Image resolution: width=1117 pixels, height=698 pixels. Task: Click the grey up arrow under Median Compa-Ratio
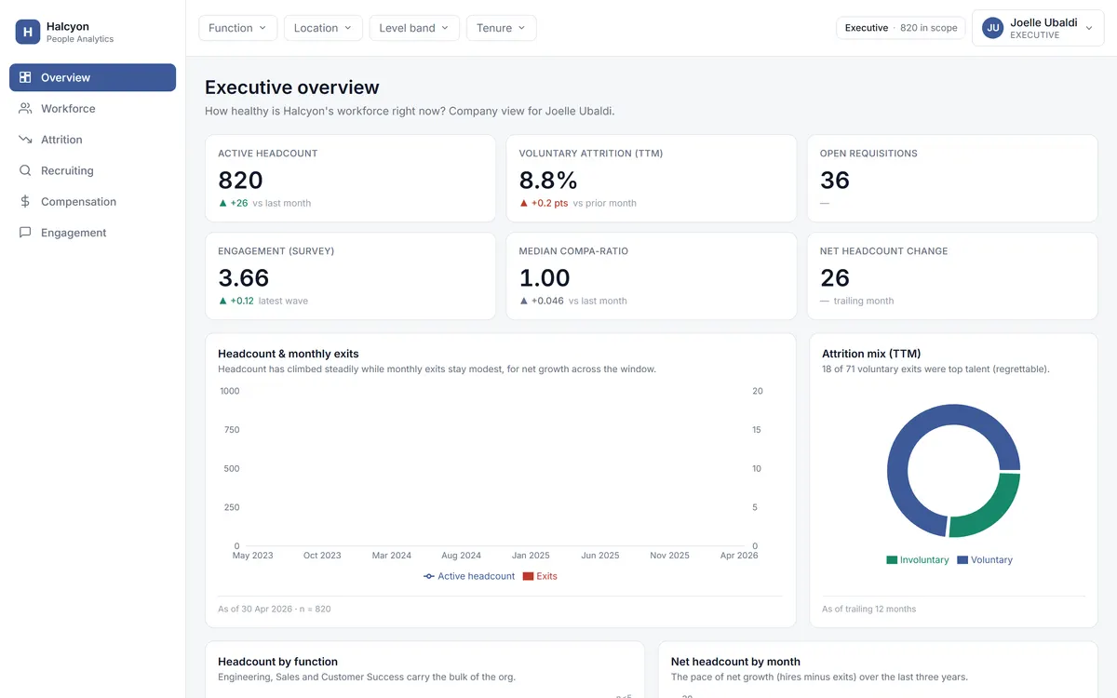click(524, 301)
